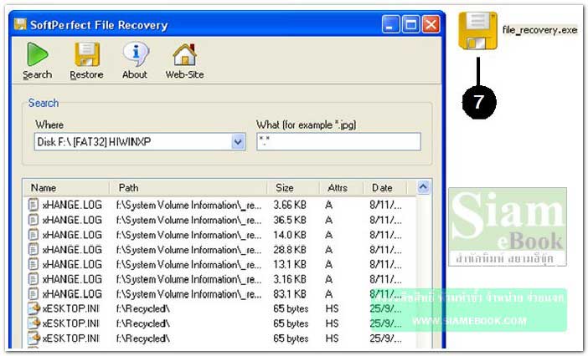Click the 83.1 KB size cell
The image size is (588, 356).
290,294
